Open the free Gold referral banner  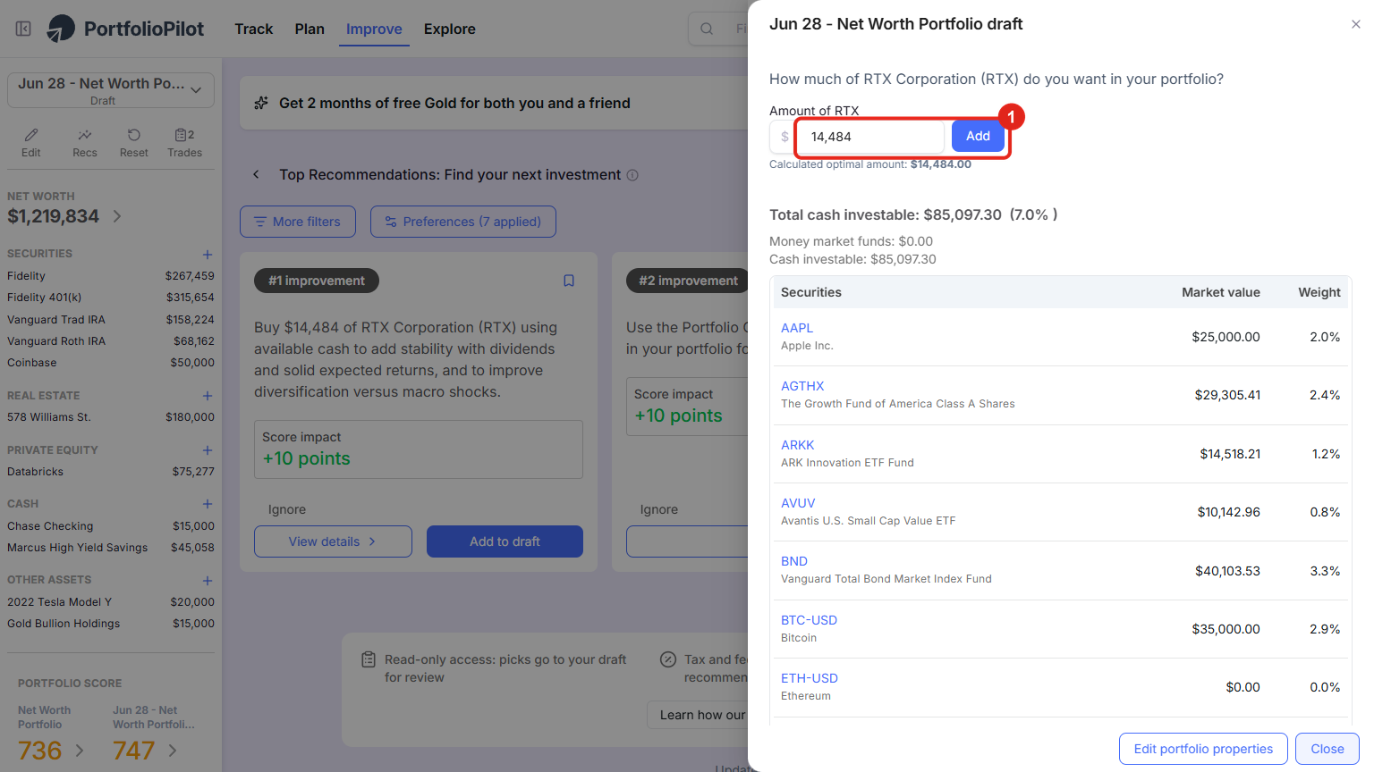pyautogui.click(x=494, y=104)
